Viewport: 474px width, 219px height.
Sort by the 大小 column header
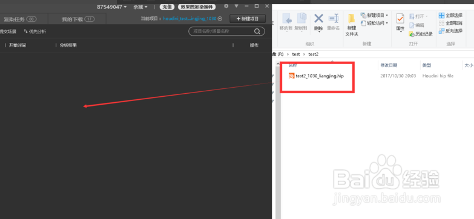(469, 65)
